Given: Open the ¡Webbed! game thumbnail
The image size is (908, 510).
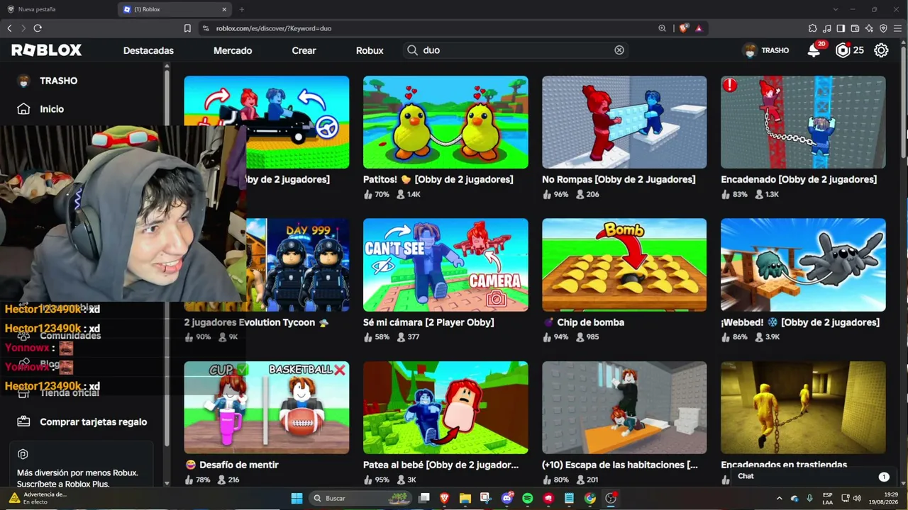Looking at the screenshot, I should click(803, 265).
